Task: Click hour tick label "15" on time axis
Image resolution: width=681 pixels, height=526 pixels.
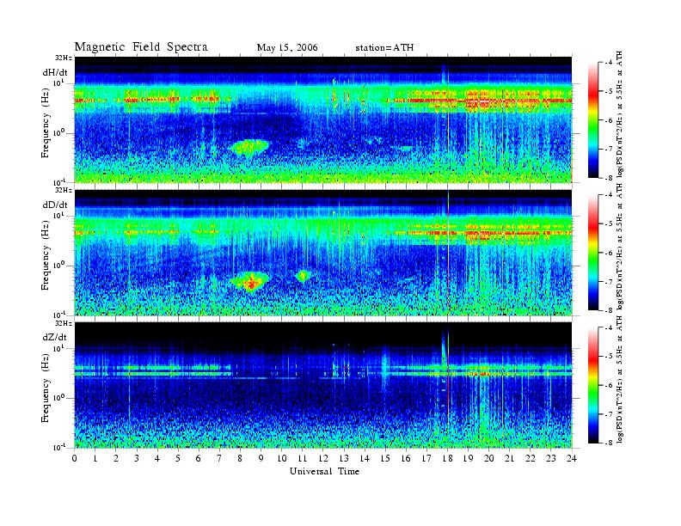Action: tap(385, 459)
